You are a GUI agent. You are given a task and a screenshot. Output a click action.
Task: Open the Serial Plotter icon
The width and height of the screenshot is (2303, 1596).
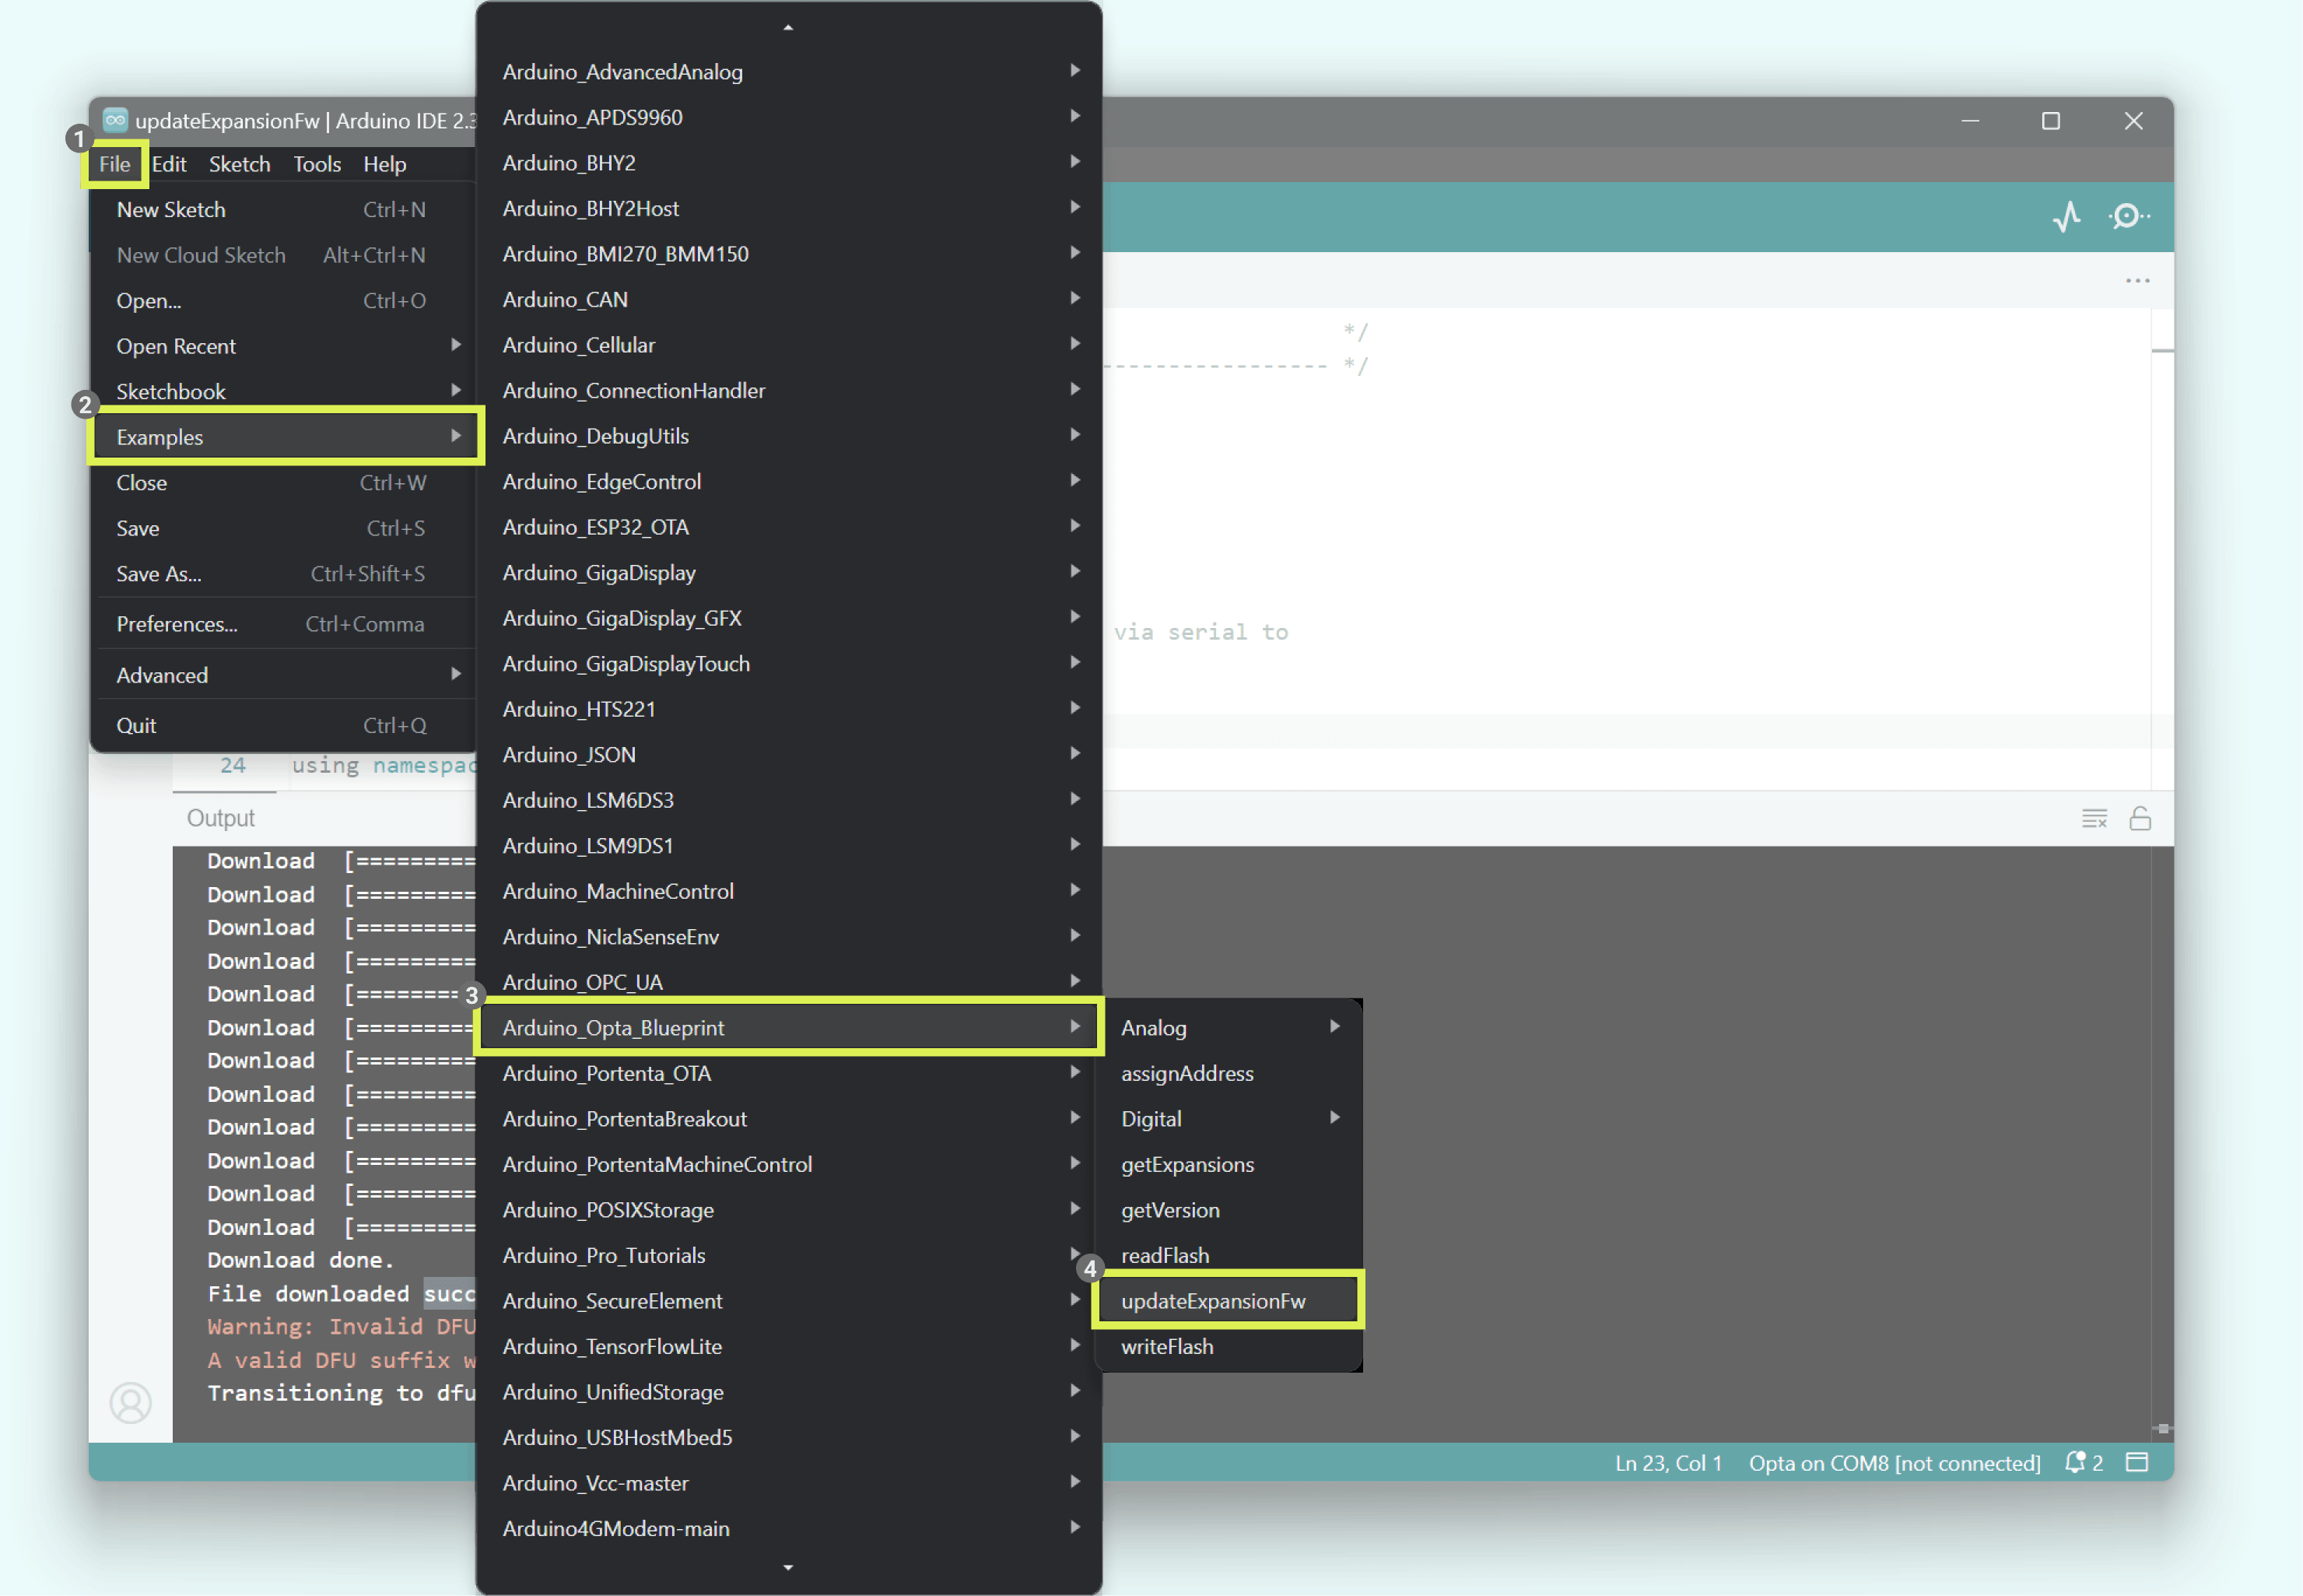[x=2066, y=216]
